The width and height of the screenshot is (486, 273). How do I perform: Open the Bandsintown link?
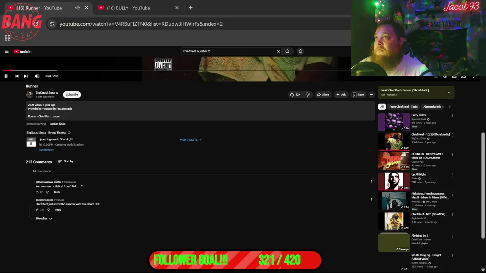click(x=46, y=150)
